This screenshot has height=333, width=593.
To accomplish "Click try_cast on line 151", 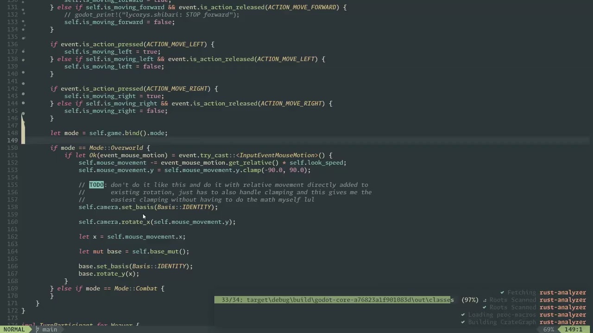I will pos(214,155).
